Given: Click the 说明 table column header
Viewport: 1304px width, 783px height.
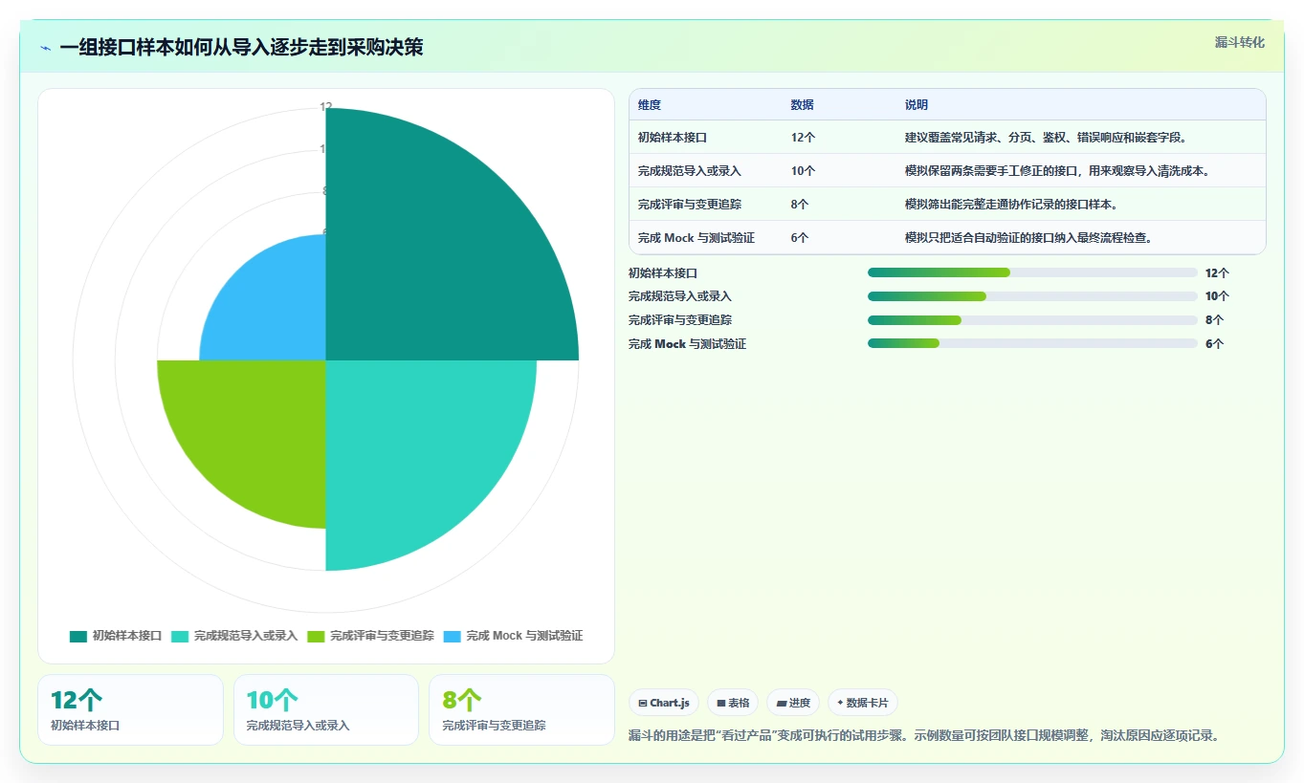Looking at the screenshot, I should pos(917,105).
